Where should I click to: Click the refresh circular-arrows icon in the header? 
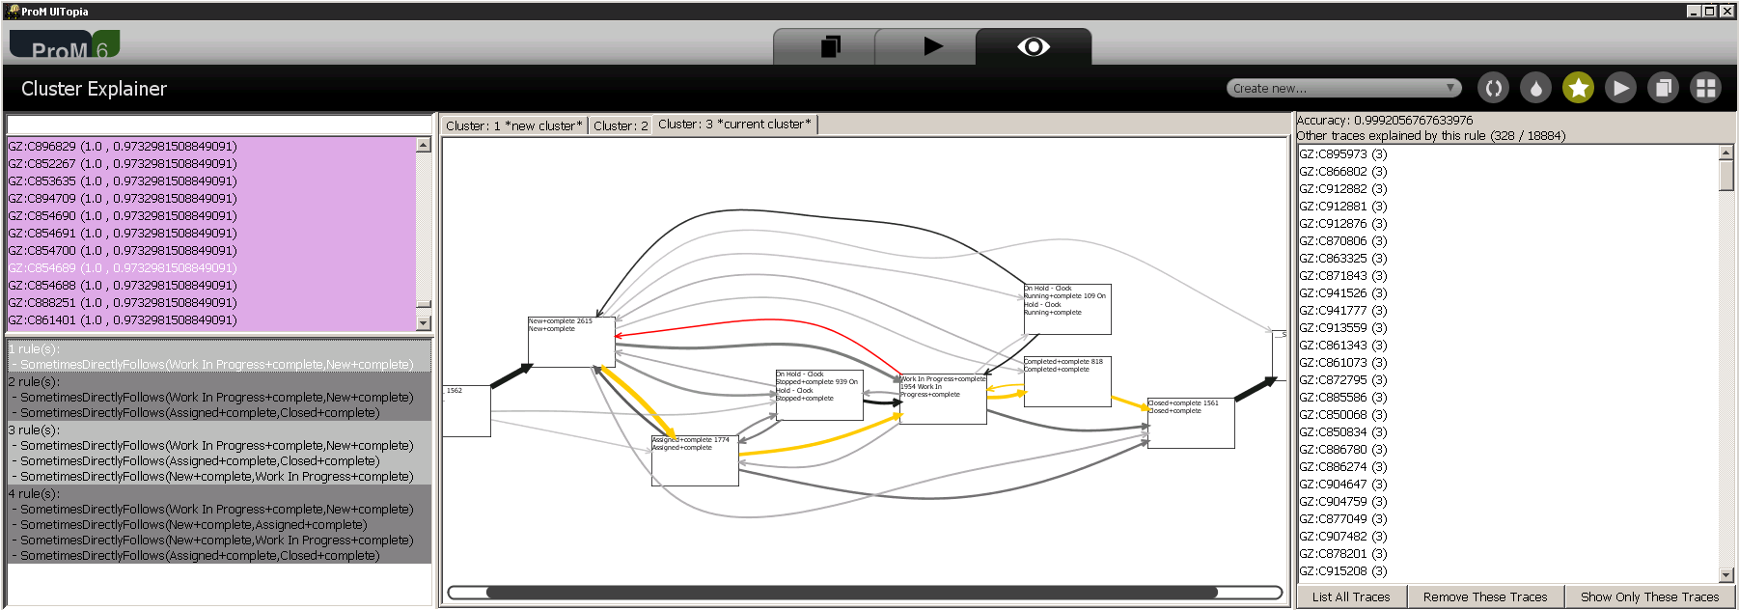coord(1494,88)
